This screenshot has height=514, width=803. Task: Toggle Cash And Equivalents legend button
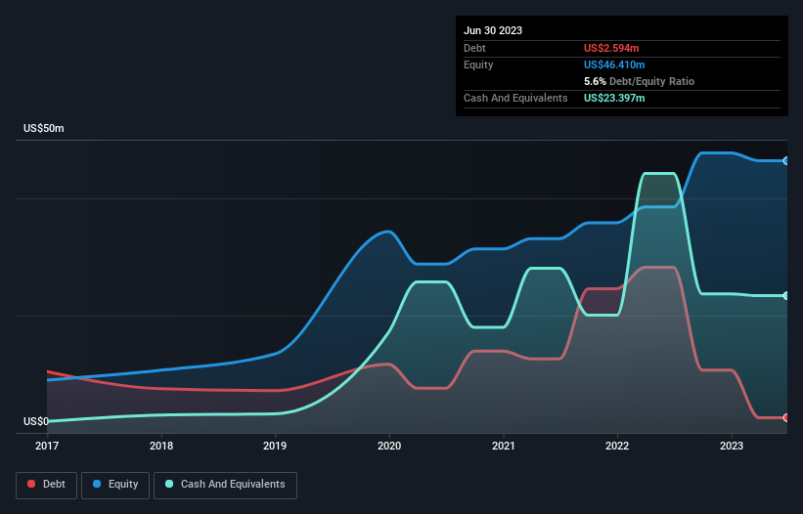tap(225, 486)
